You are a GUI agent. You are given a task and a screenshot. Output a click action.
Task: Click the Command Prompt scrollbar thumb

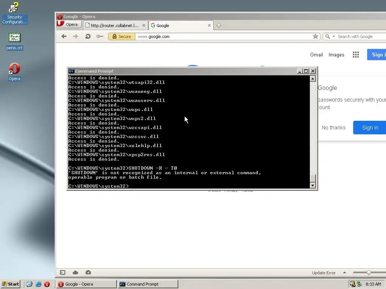(312, 178)
